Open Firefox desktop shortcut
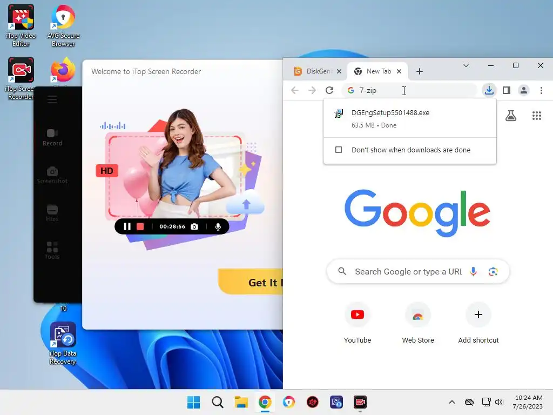Screen dimensions: 553x415 coord(63,71)
